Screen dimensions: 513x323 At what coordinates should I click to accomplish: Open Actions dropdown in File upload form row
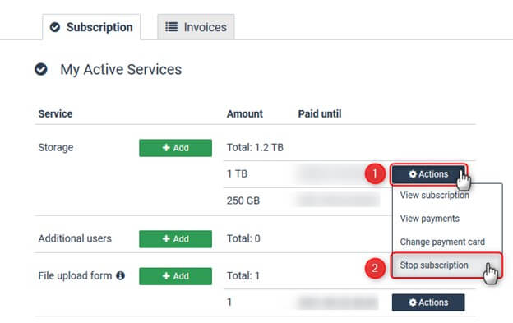428,302
